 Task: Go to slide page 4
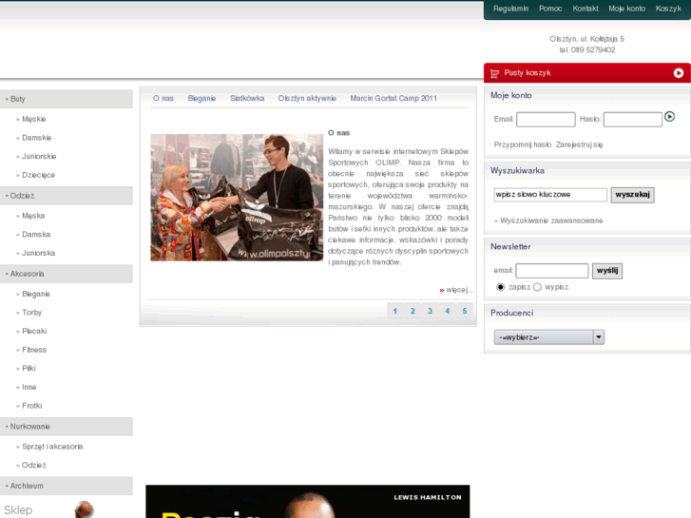448,311
